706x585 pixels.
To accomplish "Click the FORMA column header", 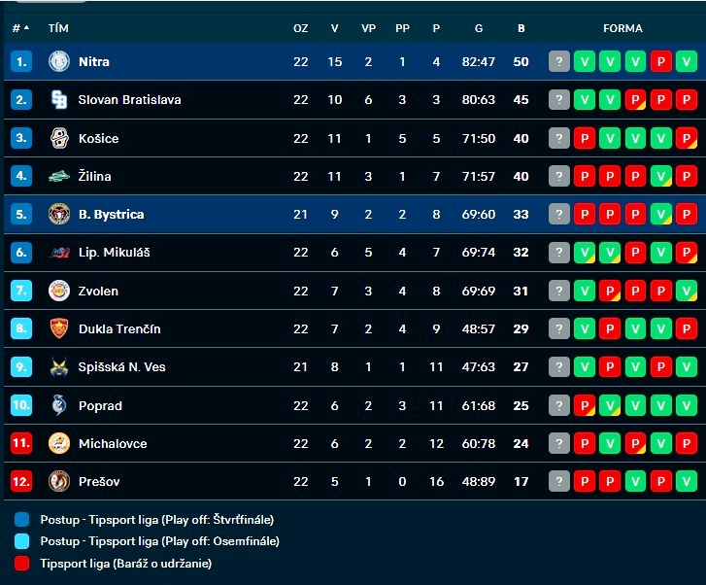I will click(x=622, y=28).
